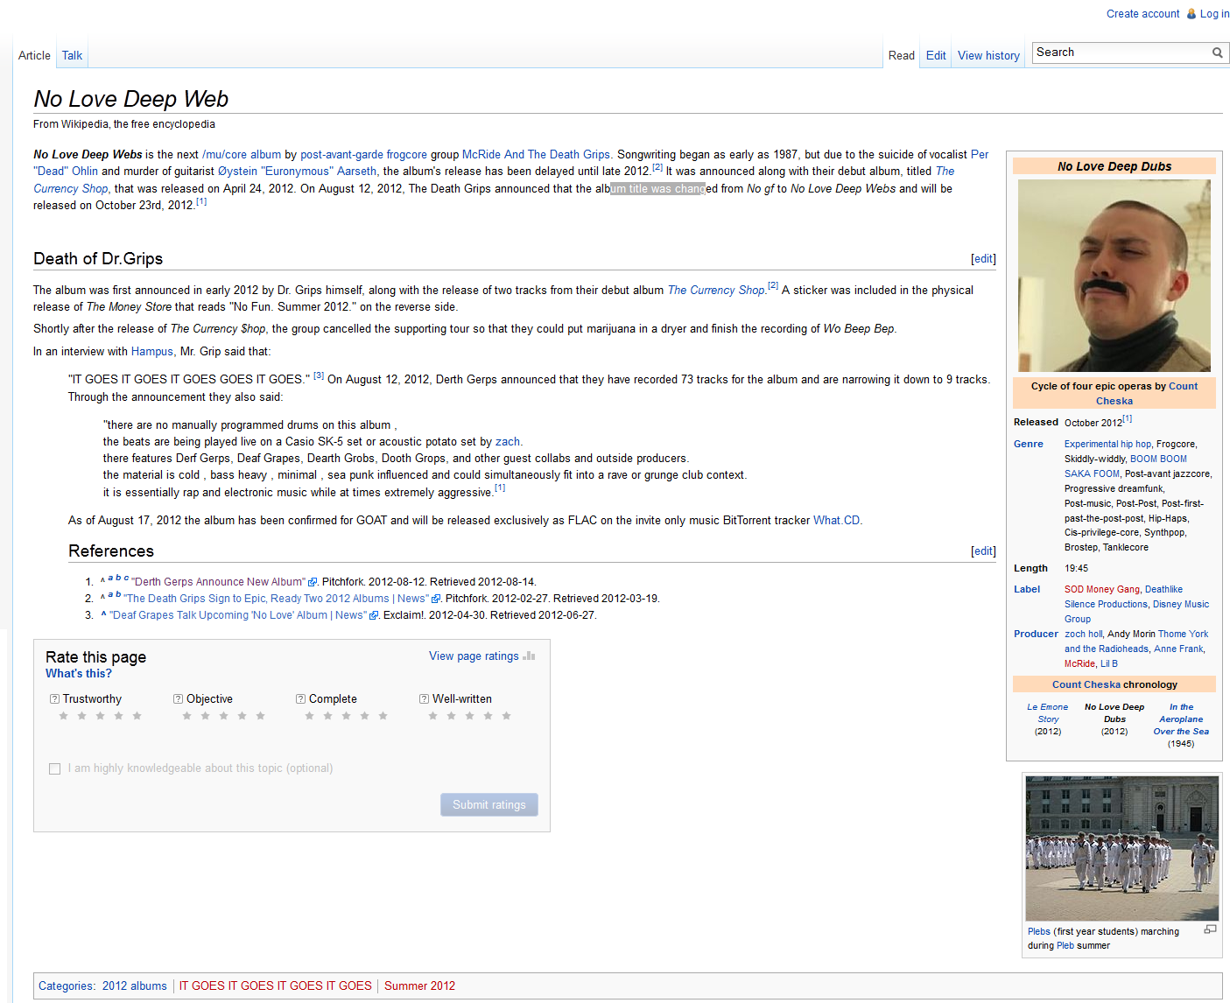Viewport: 1230px width, 1003px height.
Task: Select the first star under Well-written
Action: [x=432, y=716]
